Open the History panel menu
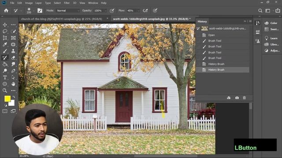The height and width of the screenshot is (158, 282). click(x=250, y=22)
